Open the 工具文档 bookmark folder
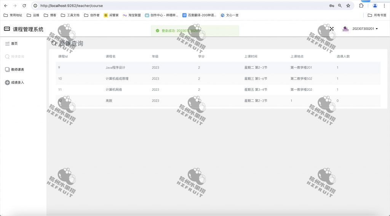The width and height of the screenshot is (390, 216). [70, 15]
